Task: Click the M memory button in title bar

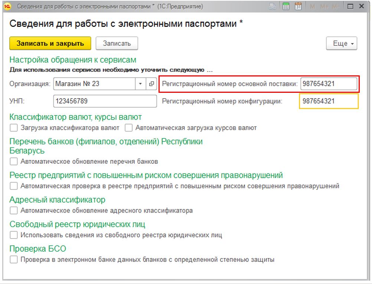Action: 312,6
